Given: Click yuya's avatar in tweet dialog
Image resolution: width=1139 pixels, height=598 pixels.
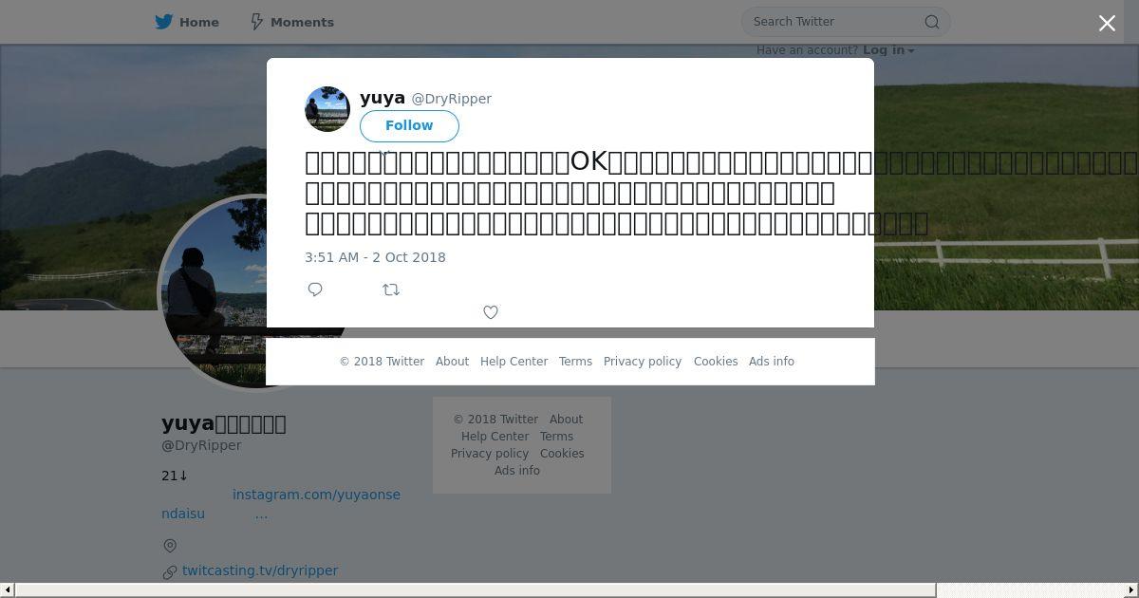Looking at the screenshot, I should click(327, 109).
